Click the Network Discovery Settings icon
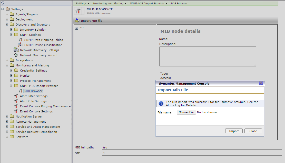 [x=16, y=50]
